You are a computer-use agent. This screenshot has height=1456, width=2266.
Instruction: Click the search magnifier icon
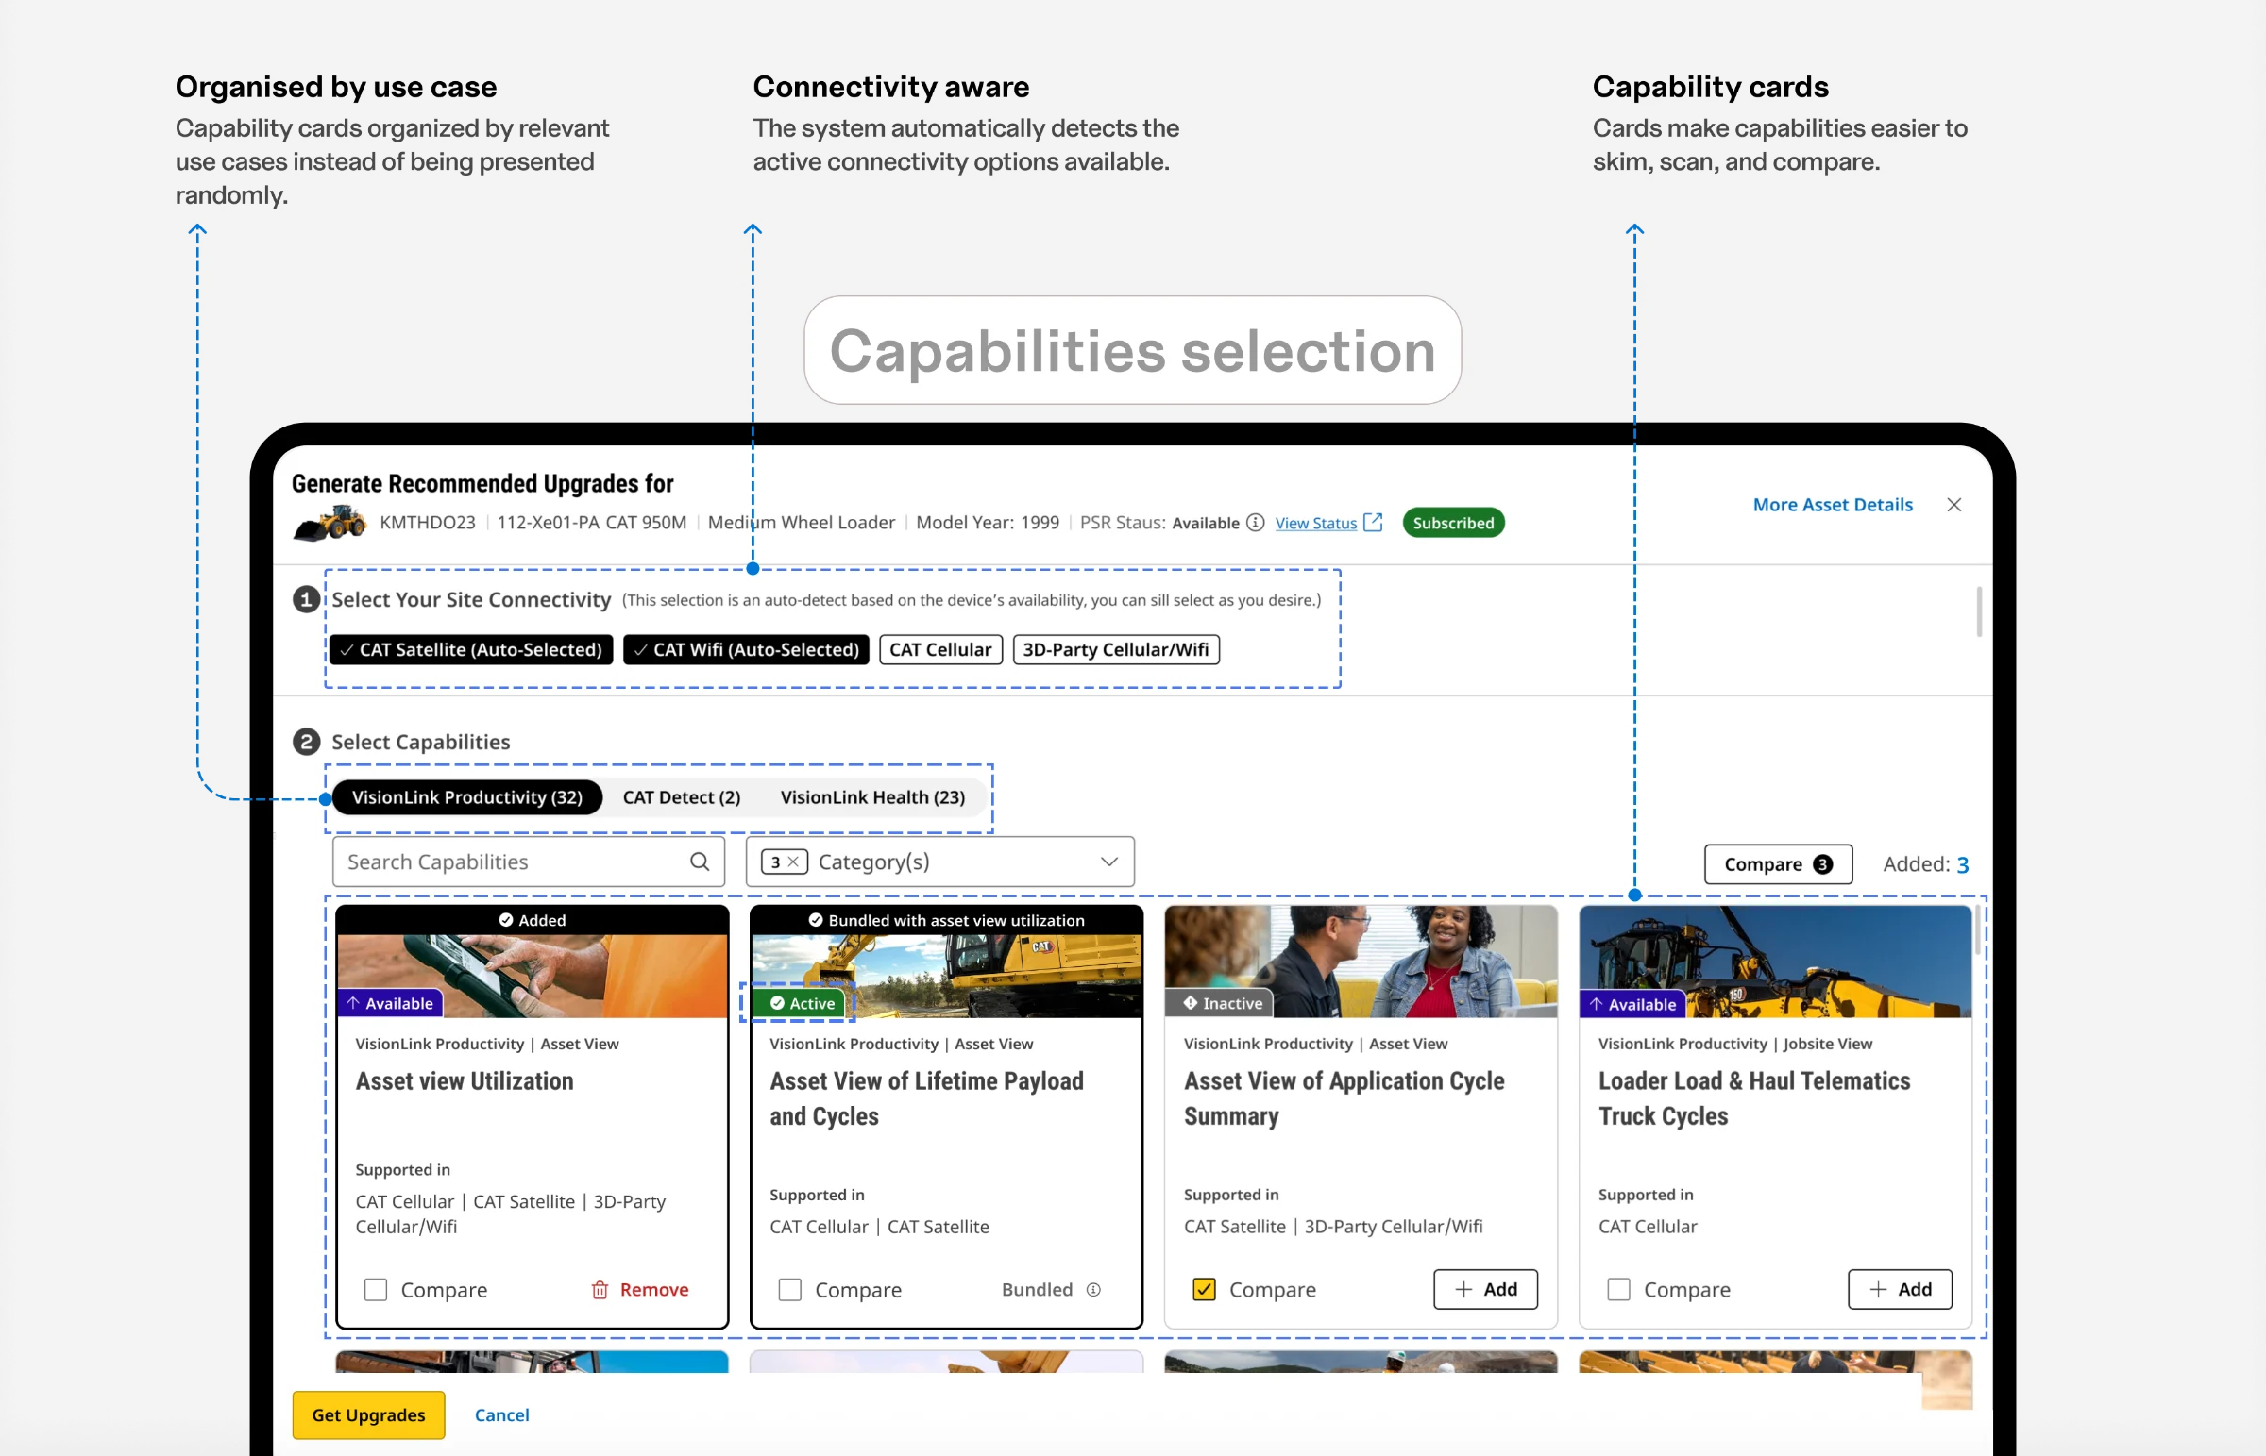click(x=699, y=862)
